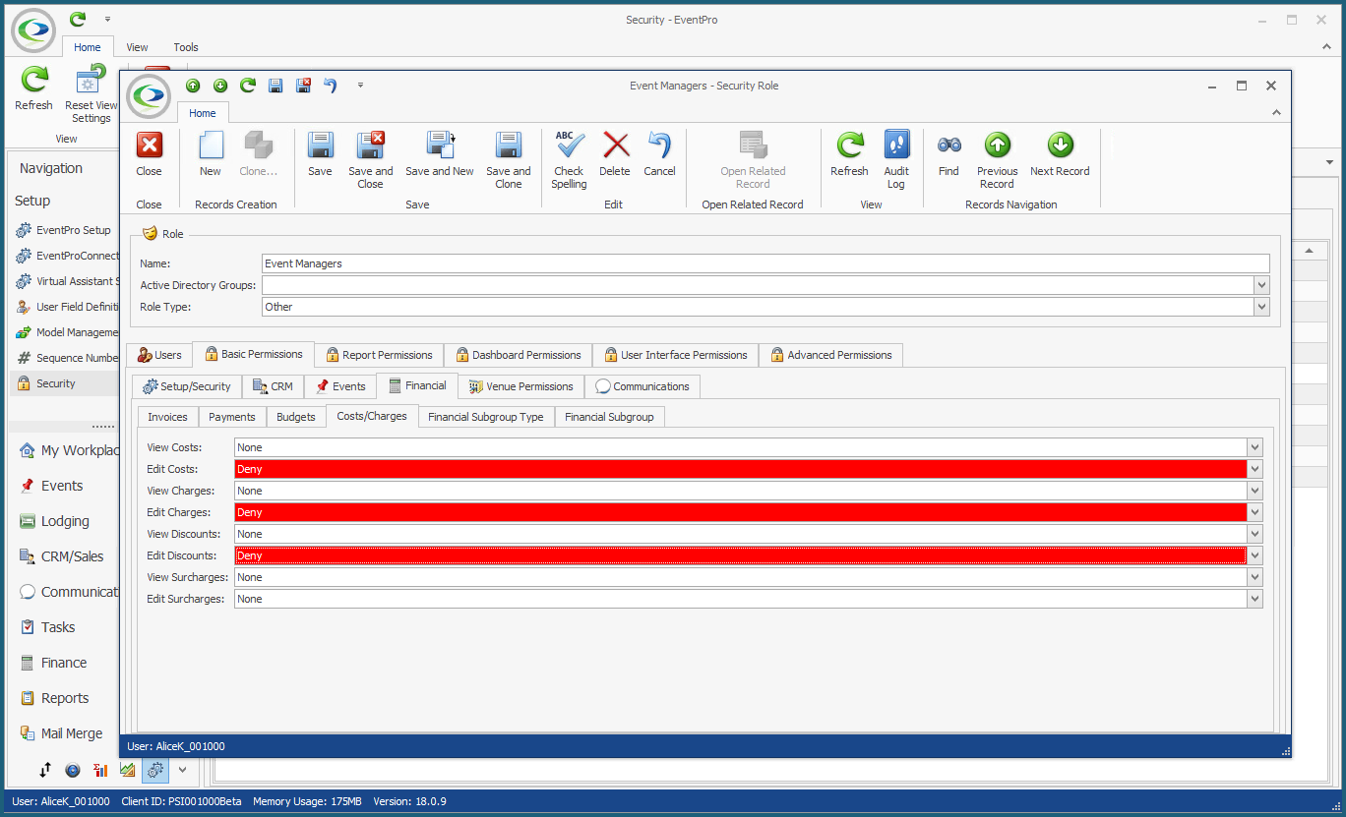Open the main window View ribbon tab

click(137, 47)
